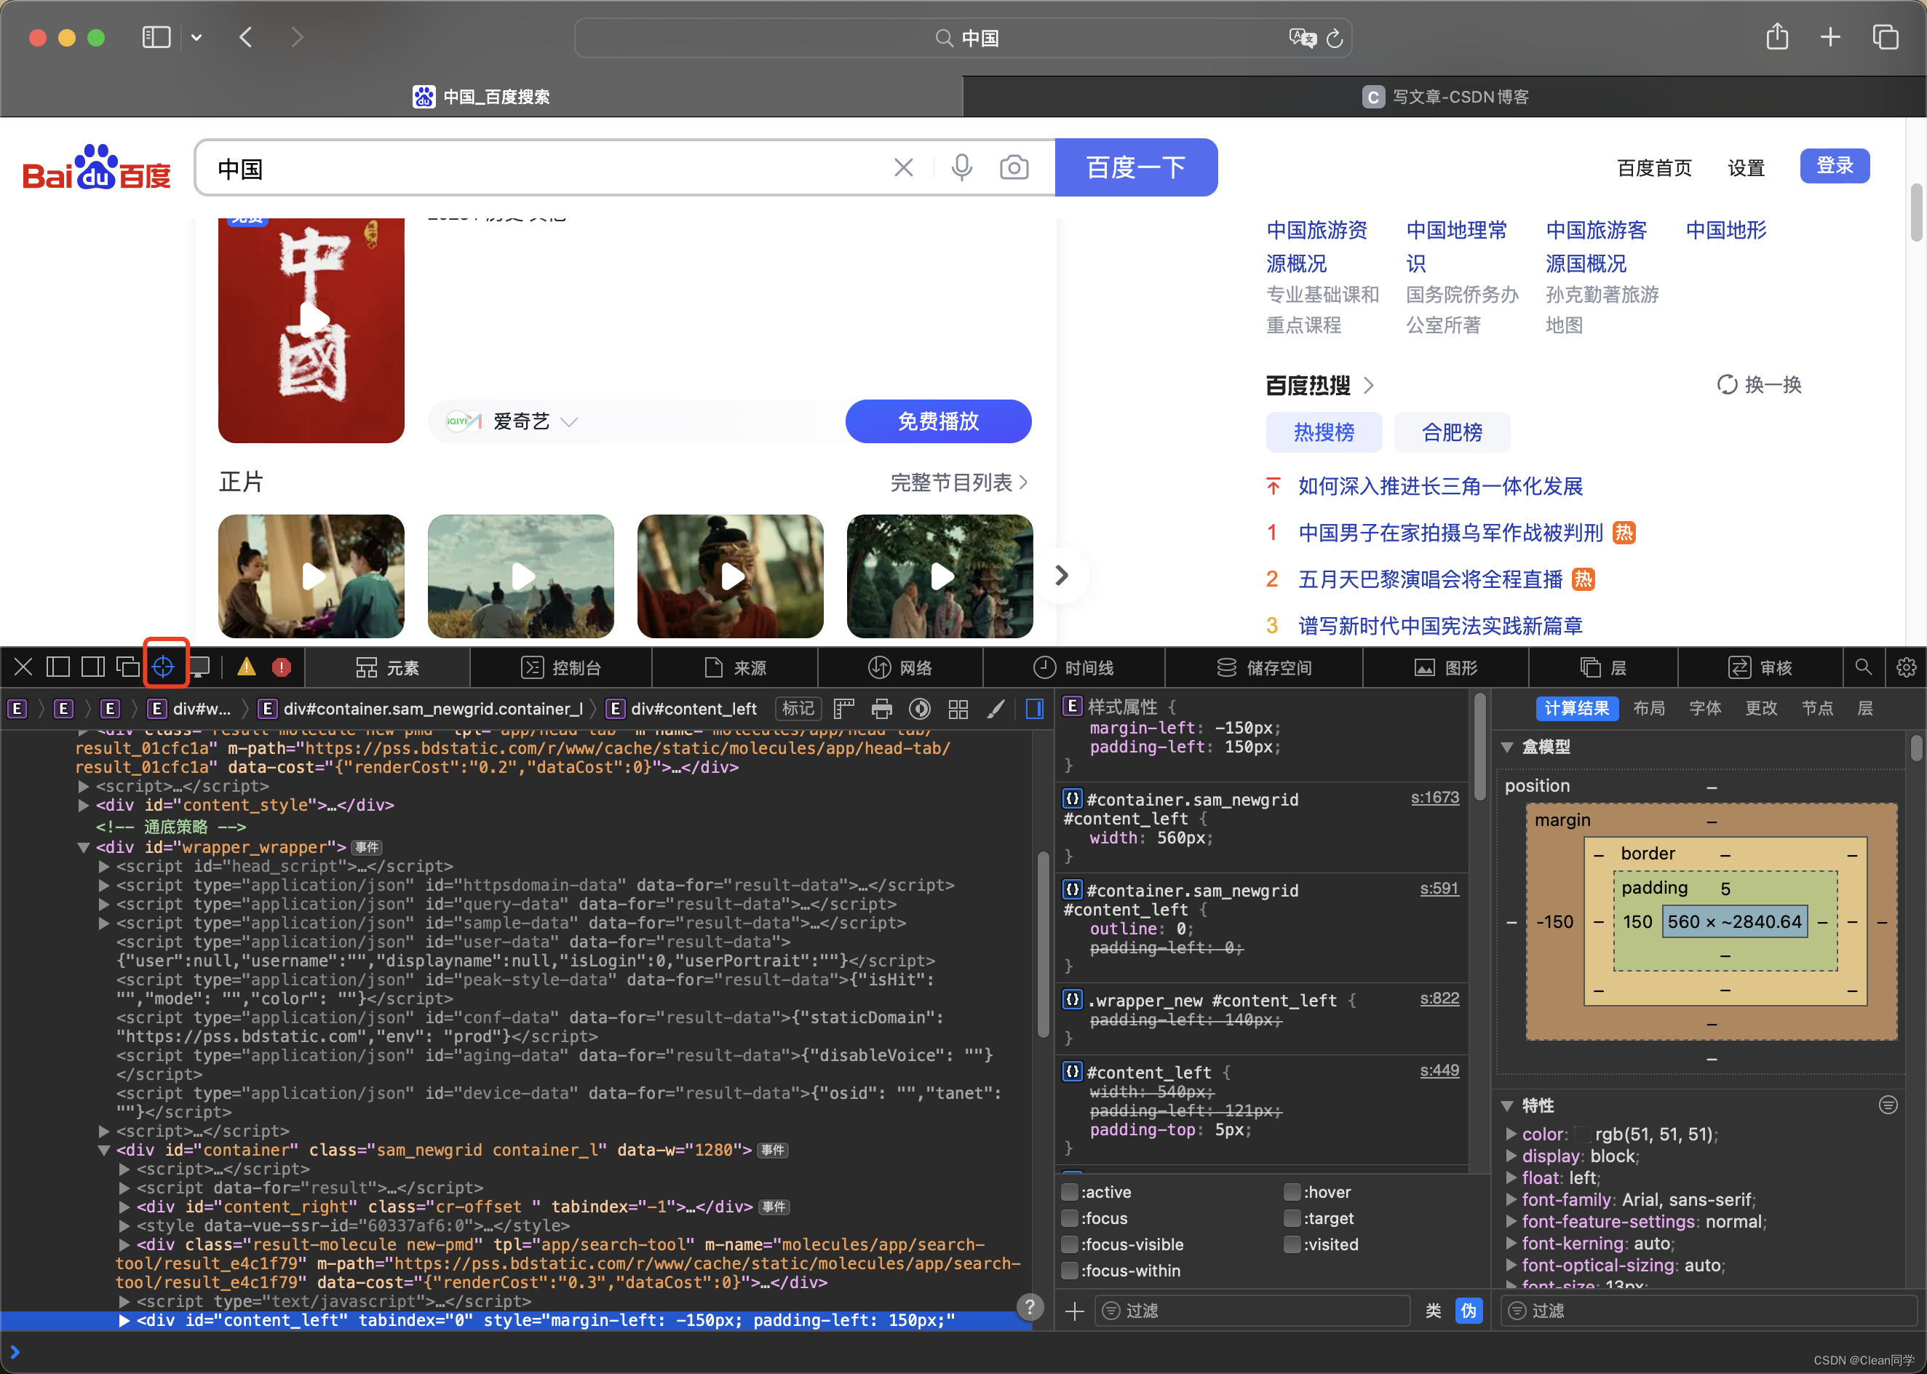
Task: Open the 布局 tab in the styles sidebar
Action: tap(1649, 709)
